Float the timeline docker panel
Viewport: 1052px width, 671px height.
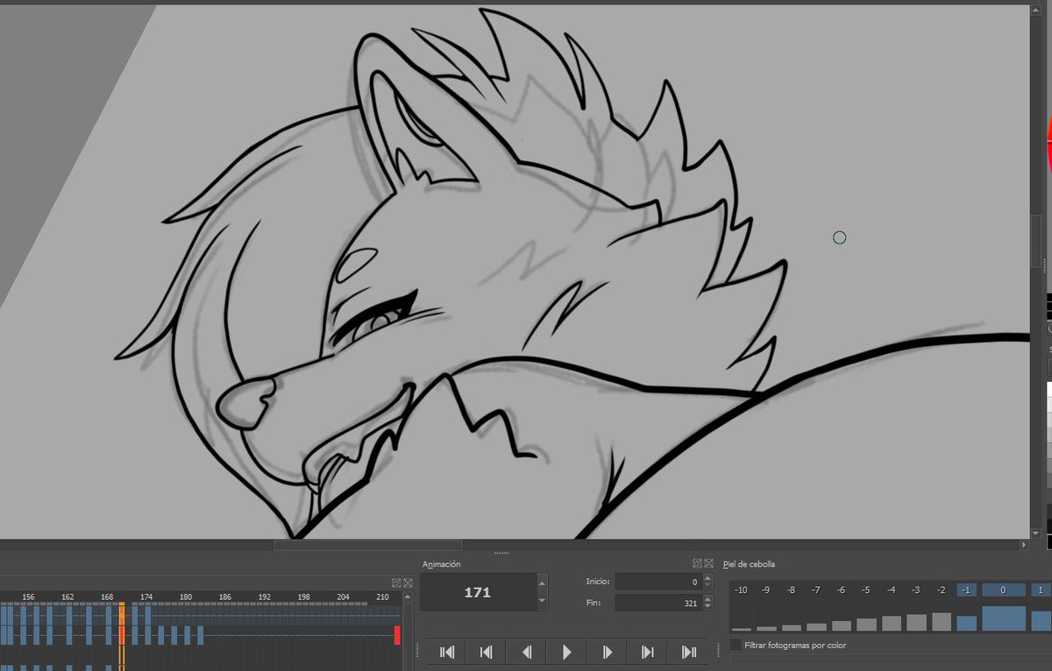point(396,583)
